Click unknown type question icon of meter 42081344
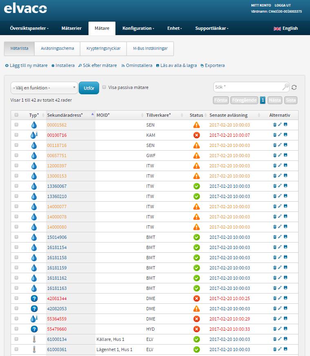This screenshot has height=356, width=310. point(34,298)
